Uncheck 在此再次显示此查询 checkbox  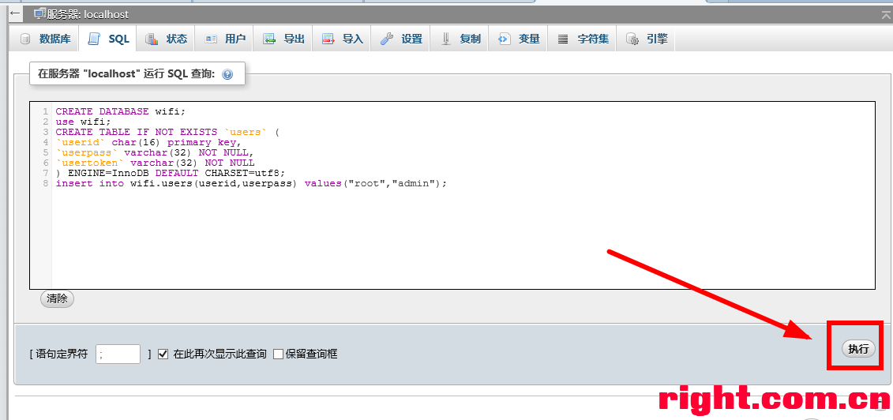pyautogui.click(x=163, y=354)
